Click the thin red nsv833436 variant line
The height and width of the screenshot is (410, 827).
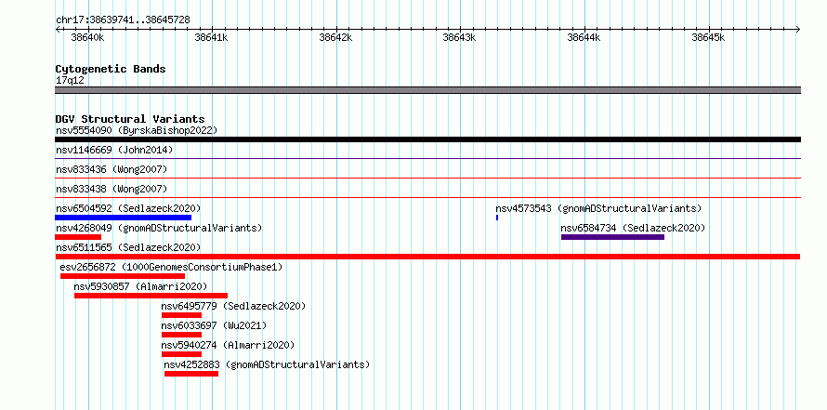(427, 178)
